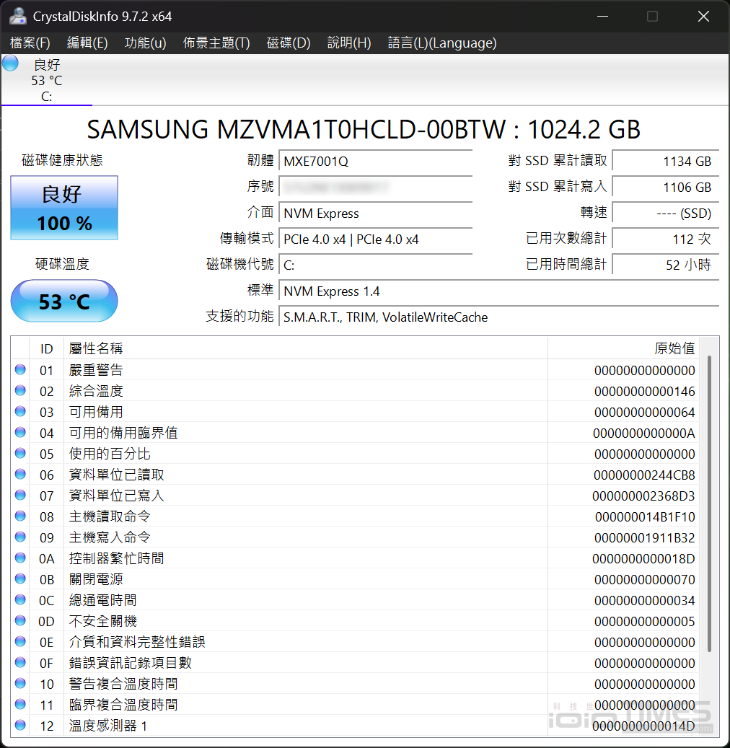730x748 pixels.
Task: Click the 屬性名稱 column header
Action: 305,348
